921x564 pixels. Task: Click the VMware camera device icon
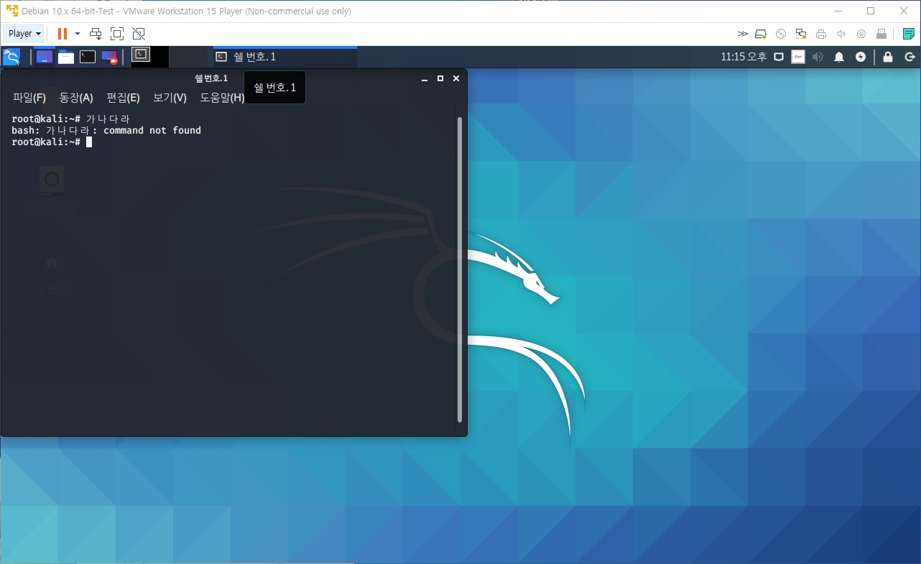pos(861,34)
